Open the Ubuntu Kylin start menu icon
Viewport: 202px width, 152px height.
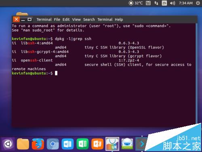[8, 144]
